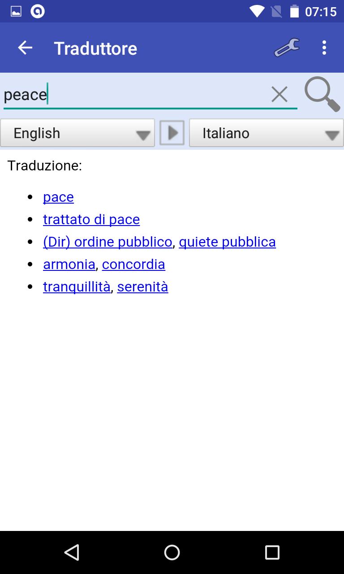Expand the dropdown arrow beside English
This screenshot has width=344, height=574.
[x=142, y=135]
